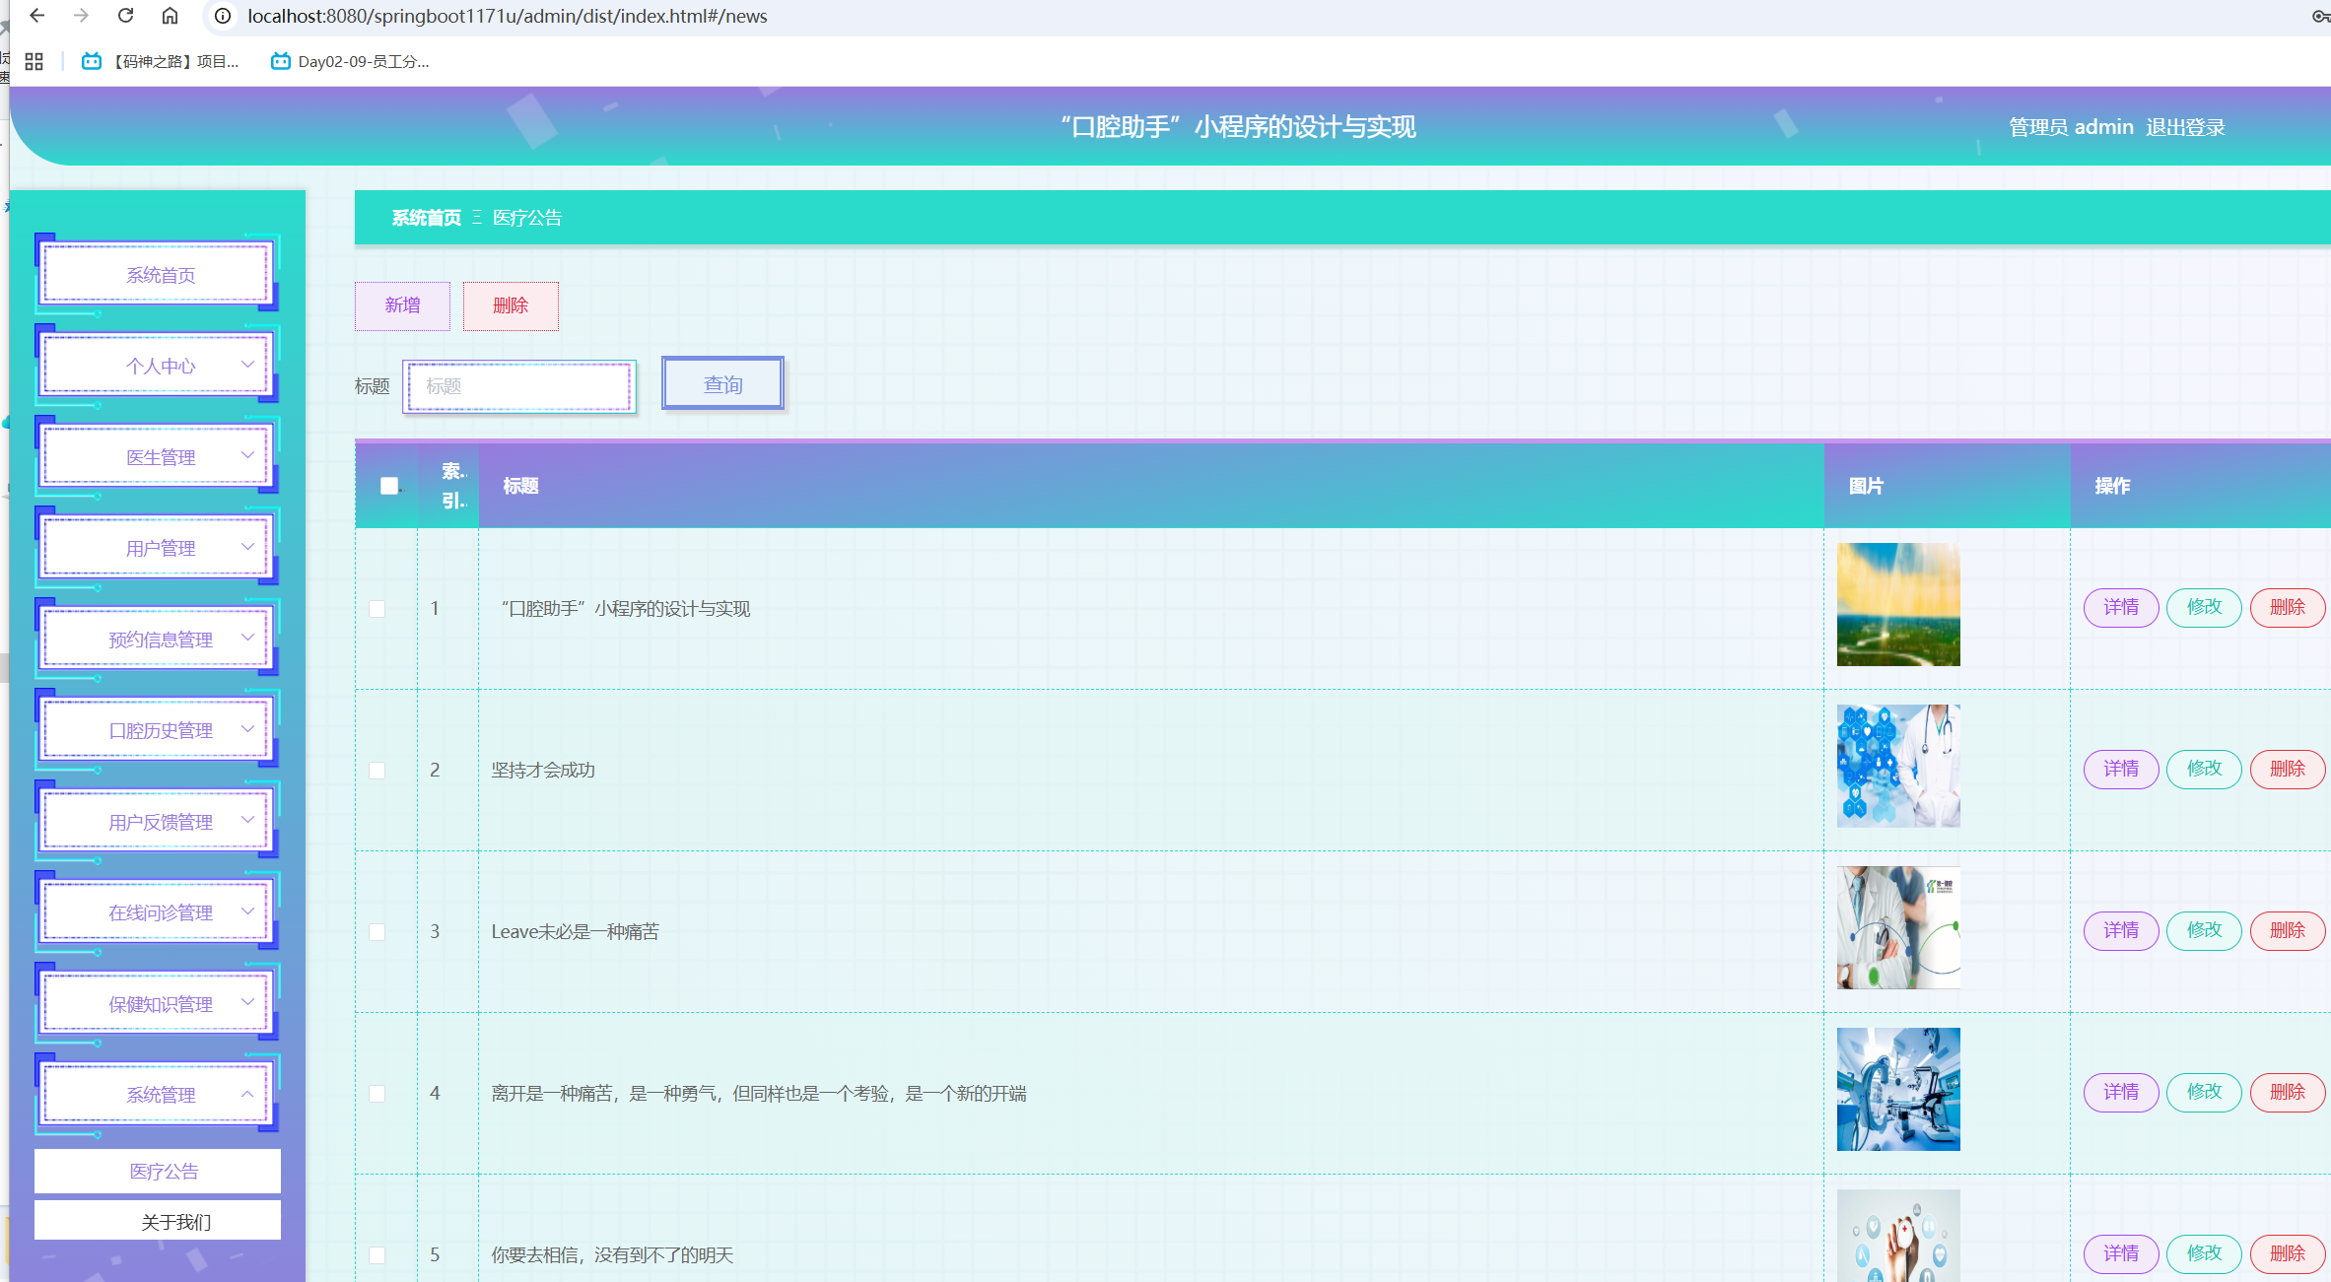Click the page reload icon

pos(125,16)
